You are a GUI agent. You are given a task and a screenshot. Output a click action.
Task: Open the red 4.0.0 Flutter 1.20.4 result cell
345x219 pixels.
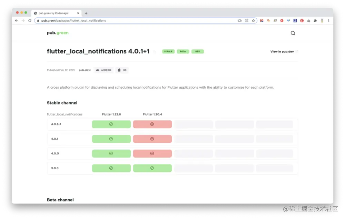[x=152, y=153]
